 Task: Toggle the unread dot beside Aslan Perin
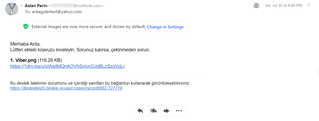(22, 5)
